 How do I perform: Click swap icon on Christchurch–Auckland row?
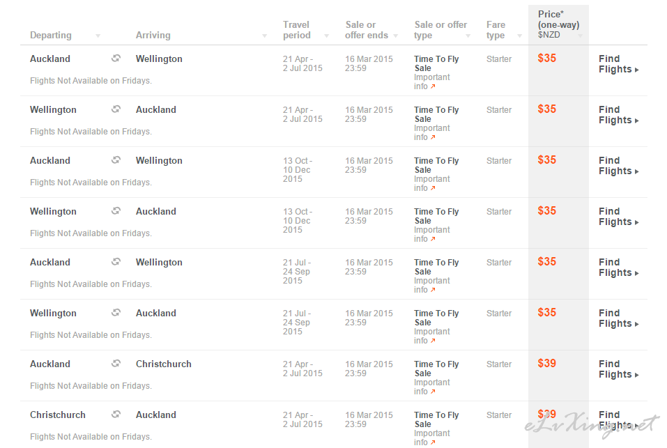tap(116, 415)
